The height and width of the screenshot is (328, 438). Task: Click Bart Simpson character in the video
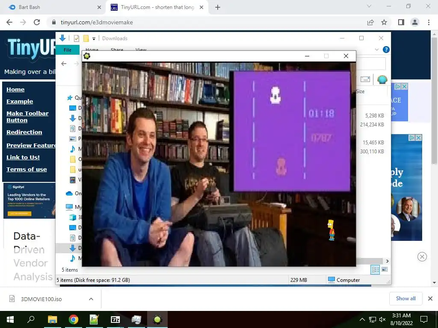(x=331, y=230)
